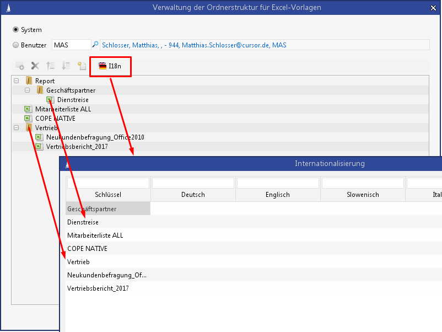Open the I18n internationalization button
This screenshot has height=332, width=442.
[x=110, y=66]
